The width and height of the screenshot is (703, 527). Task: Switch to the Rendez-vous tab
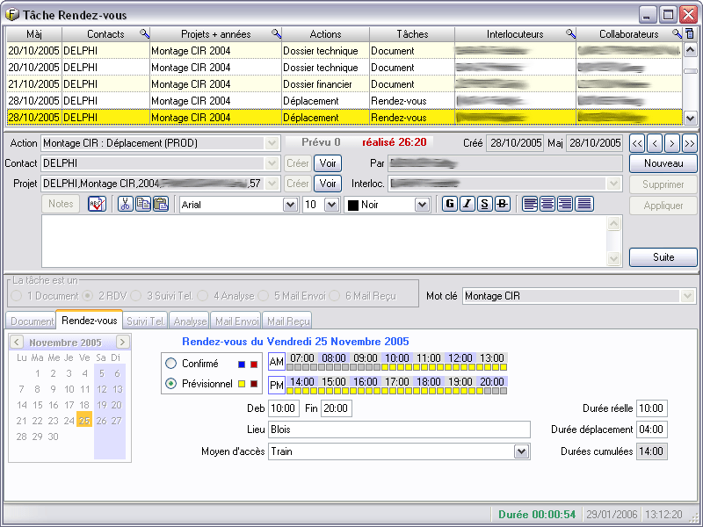click(90, 320)
